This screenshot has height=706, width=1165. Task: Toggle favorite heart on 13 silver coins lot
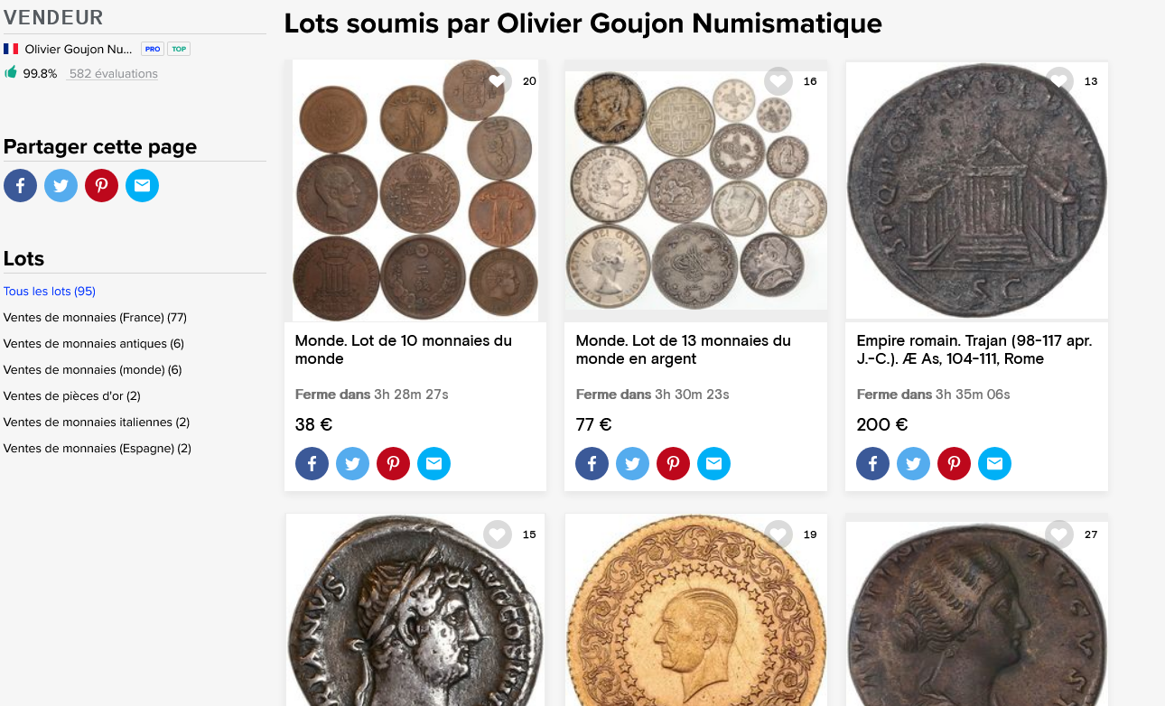pos(778,81)
